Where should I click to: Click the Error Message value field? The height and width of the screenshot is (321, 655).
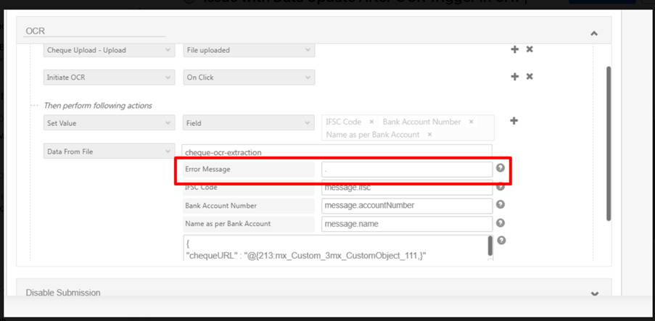coord(407,170)
